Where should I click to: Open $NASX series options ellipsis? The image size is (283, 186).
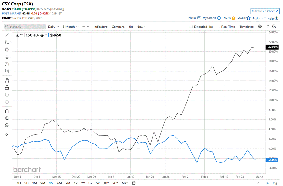(46, 35)
